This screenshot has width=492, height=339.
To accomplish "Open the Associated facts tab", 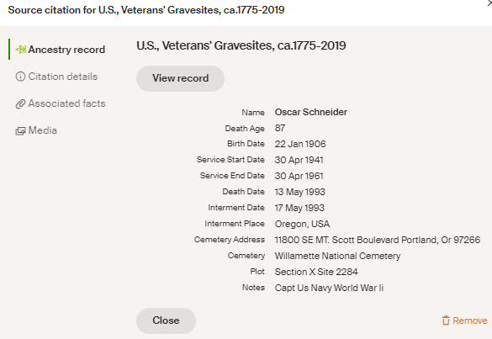I will point(61,103).
